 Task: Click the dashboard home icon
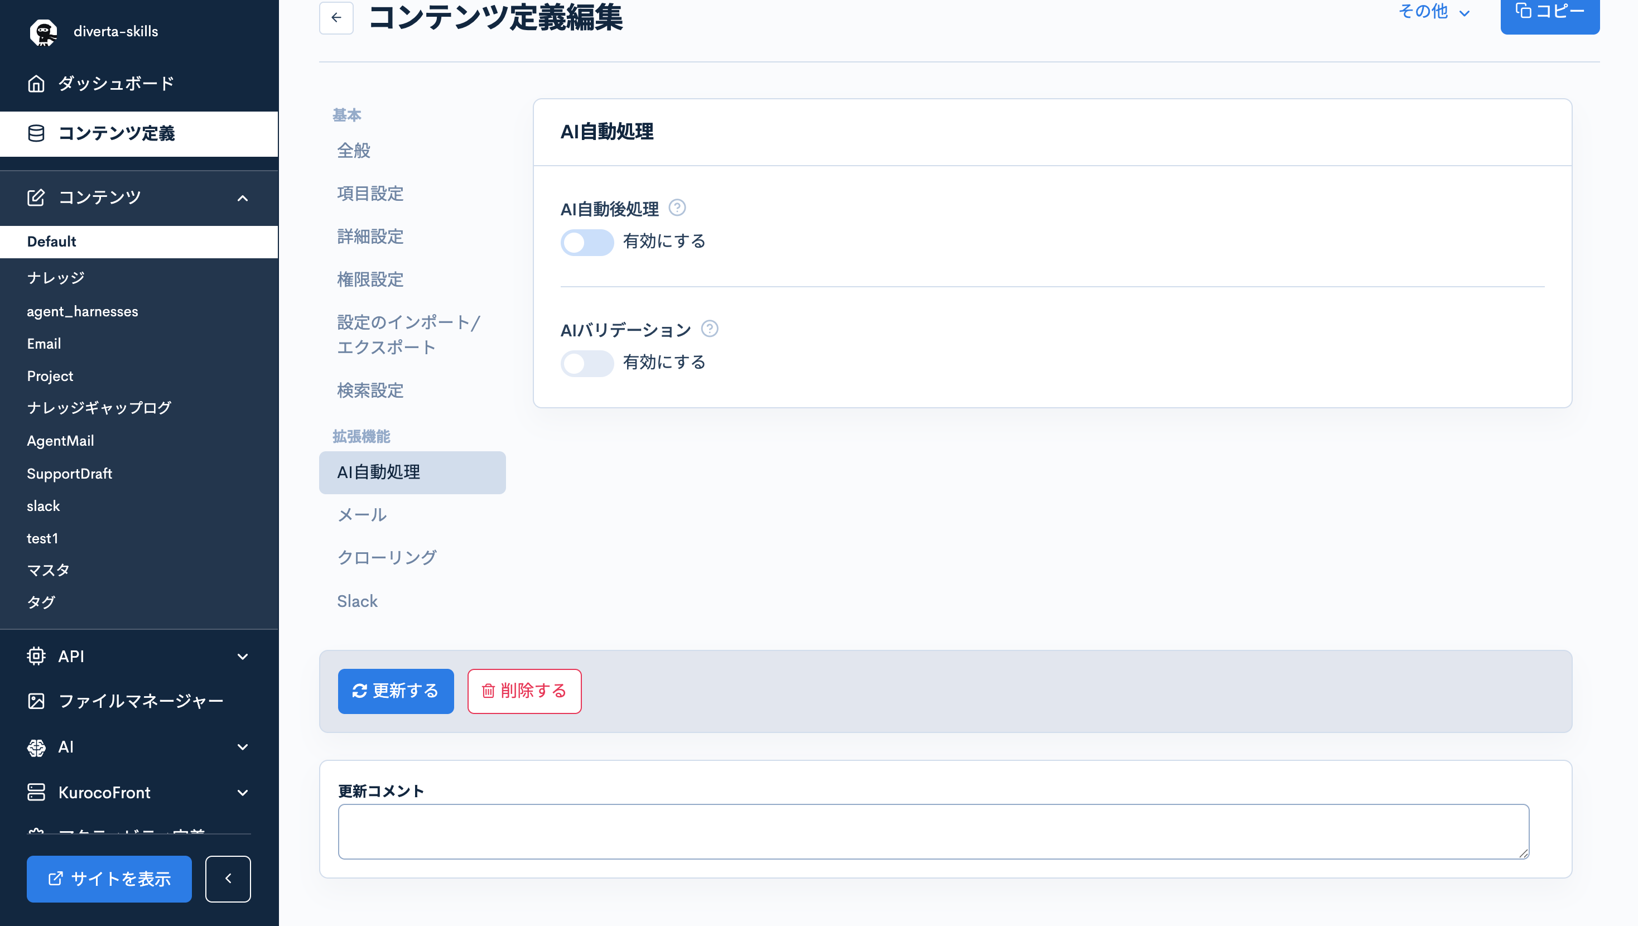[36, 84]
